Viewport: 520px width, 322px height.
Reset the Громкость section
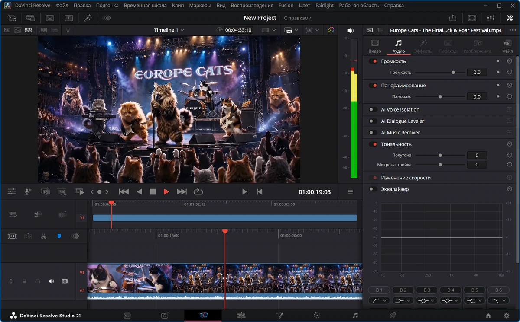pyautogui.click(x=510, y=61)
